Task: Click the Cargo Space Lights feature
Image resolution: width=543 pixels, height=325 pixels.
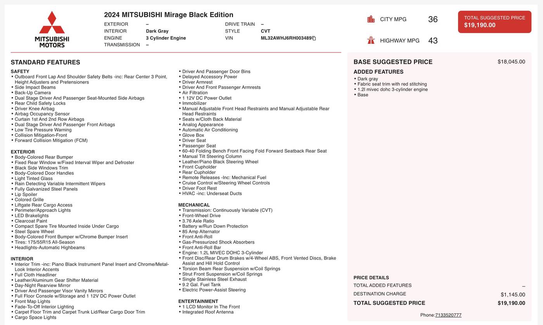Action: (x=35, y=318)
